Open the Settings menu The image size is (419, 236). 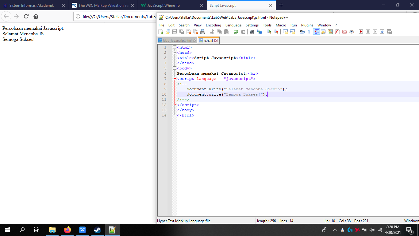tap(252, 25)
